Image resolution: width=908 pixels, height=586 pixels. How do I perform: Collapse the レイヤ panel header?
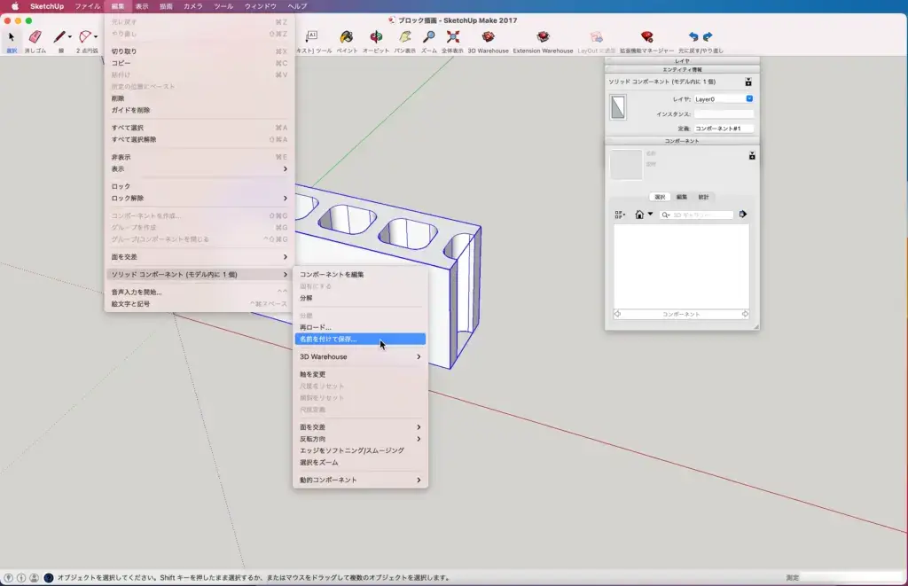click(682, 61)
